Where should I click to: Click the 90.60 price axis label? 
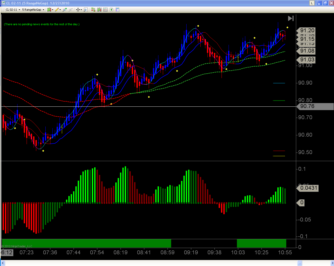[x=305, y=135]
